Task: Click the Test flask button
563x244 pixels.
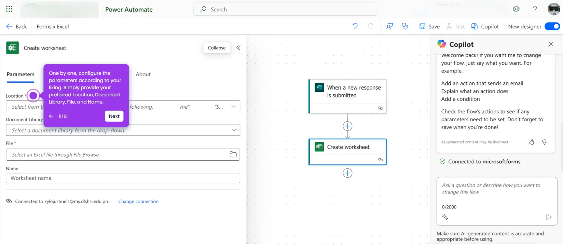Action: coord(456,26)
